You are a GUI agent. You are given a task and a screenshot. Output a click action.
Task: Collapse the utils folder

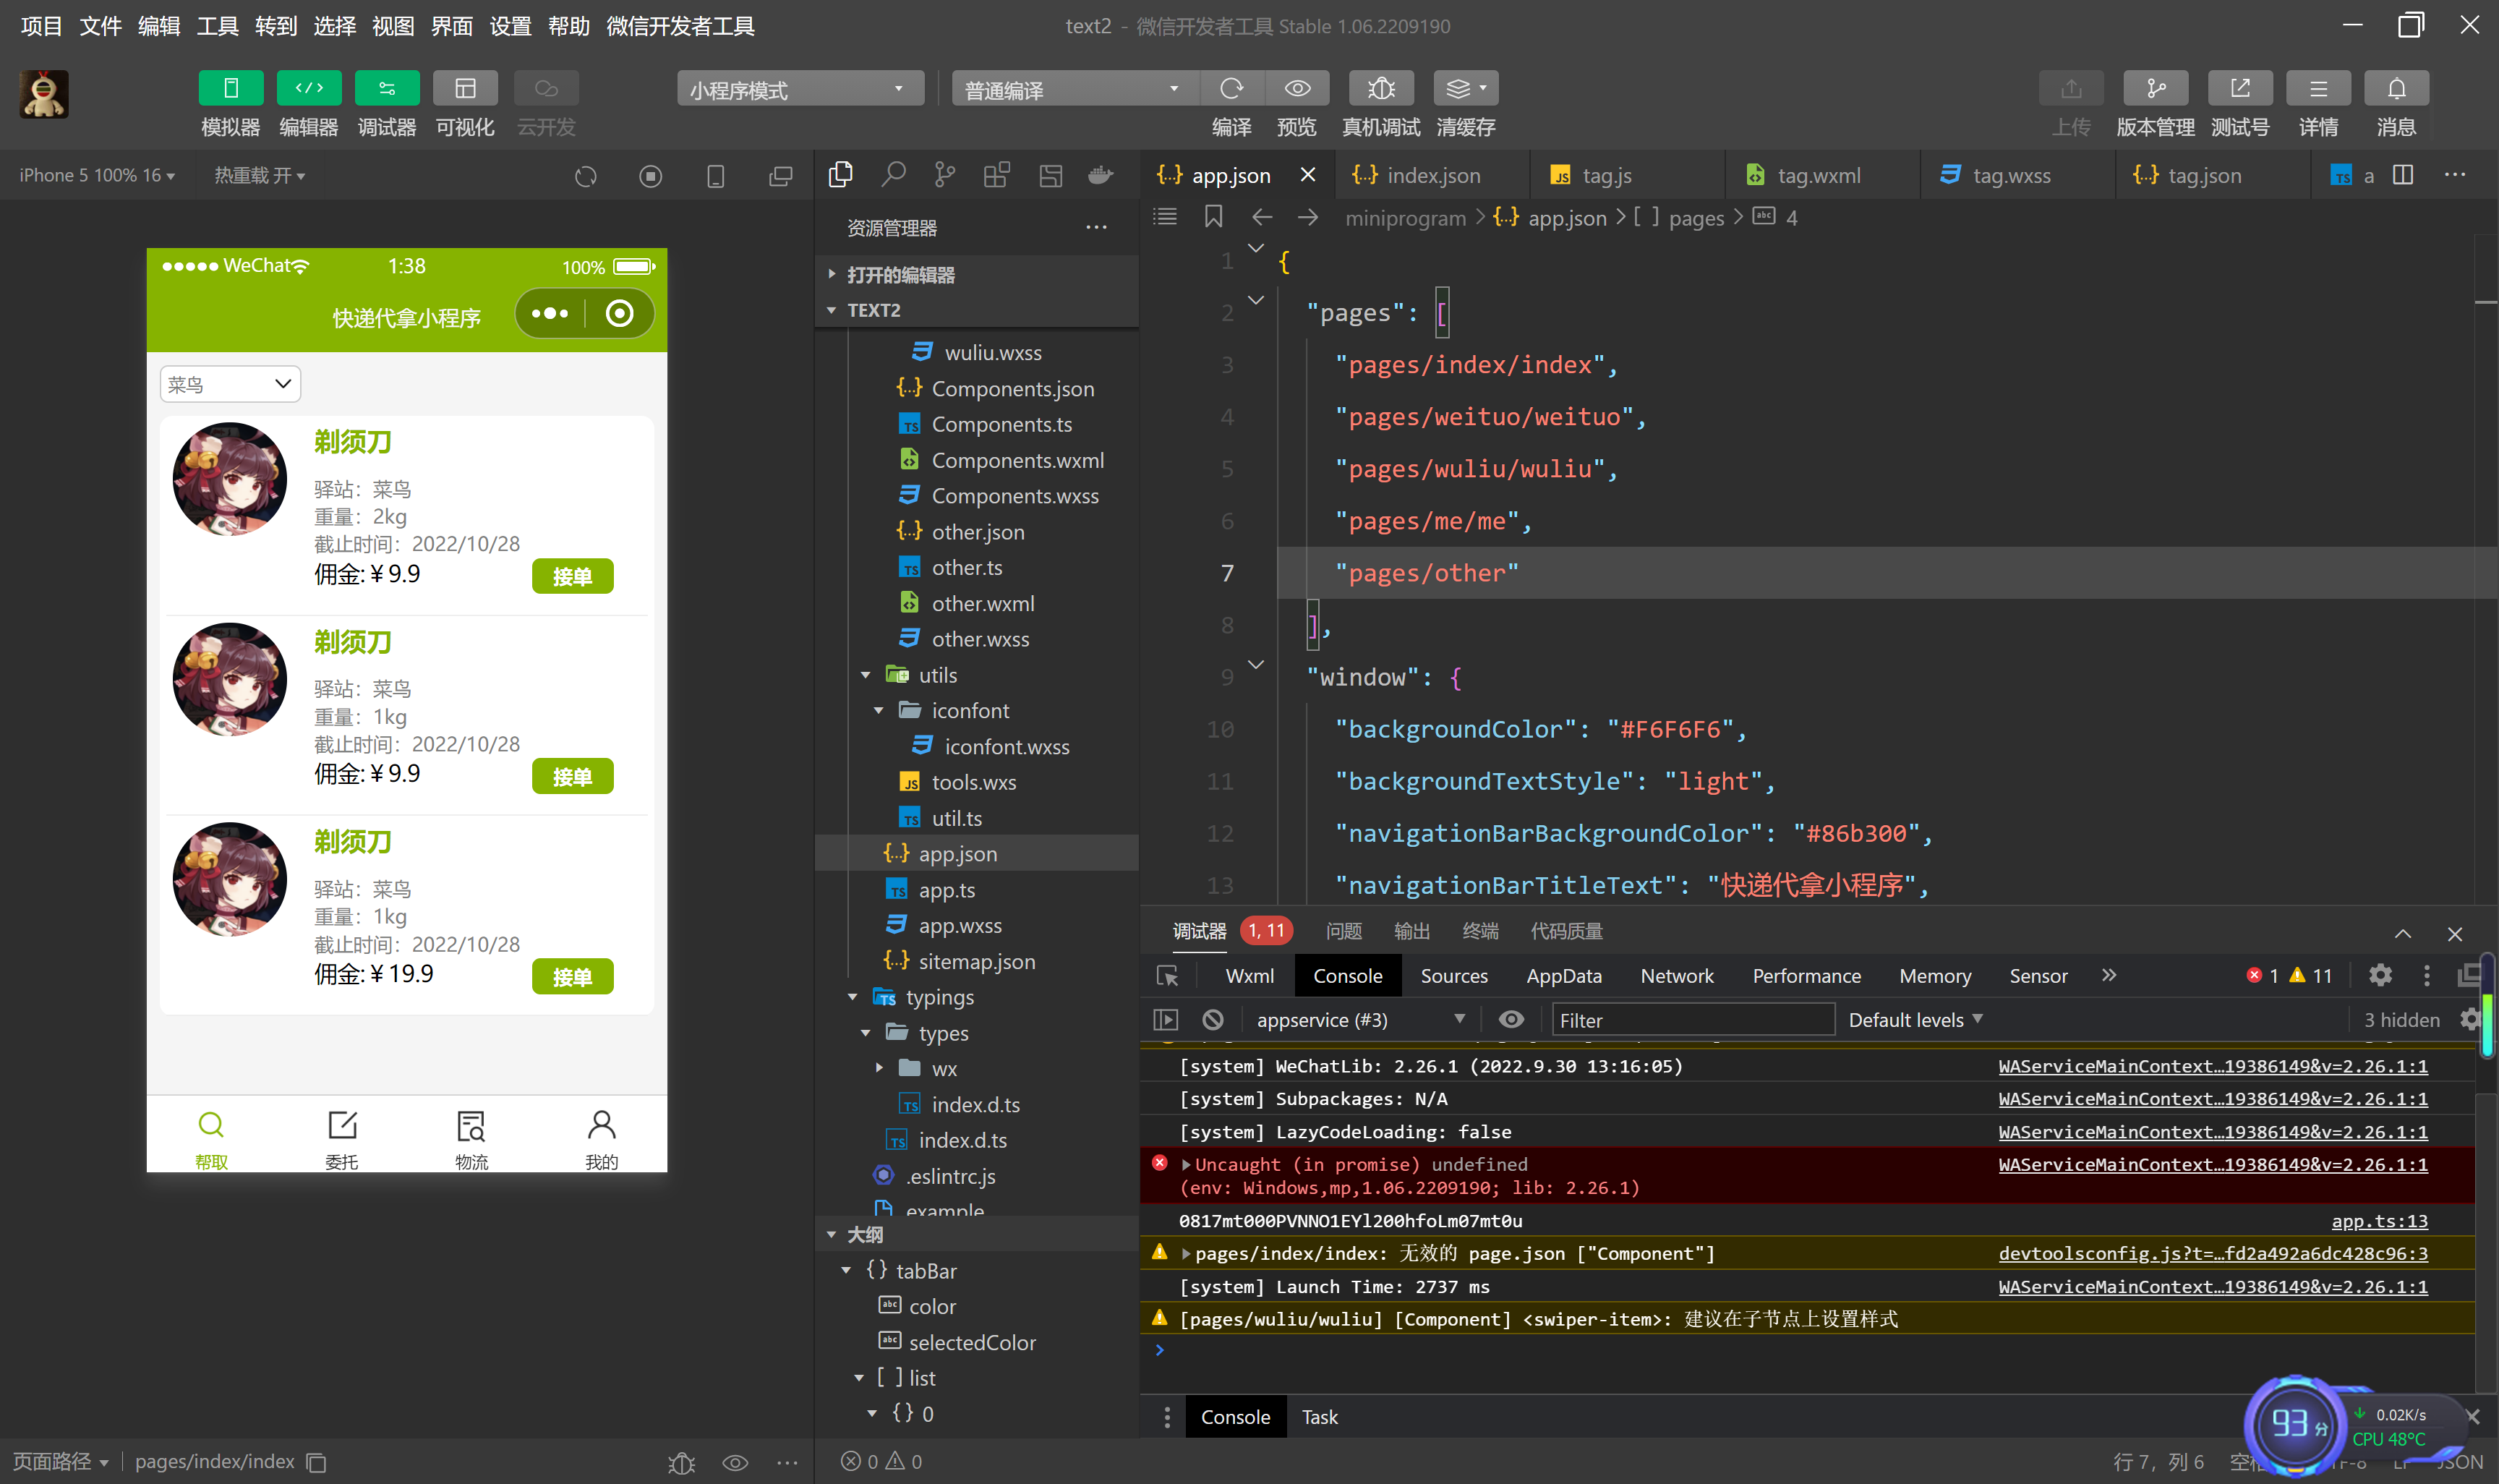pyautogui.click(x=867, y=675)
